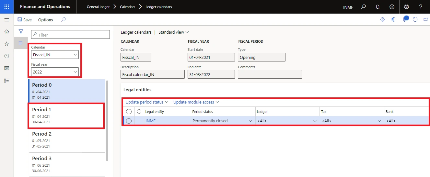Collapse the Legal entities section header
430x177 pixels.
click(x=137, y=90)
